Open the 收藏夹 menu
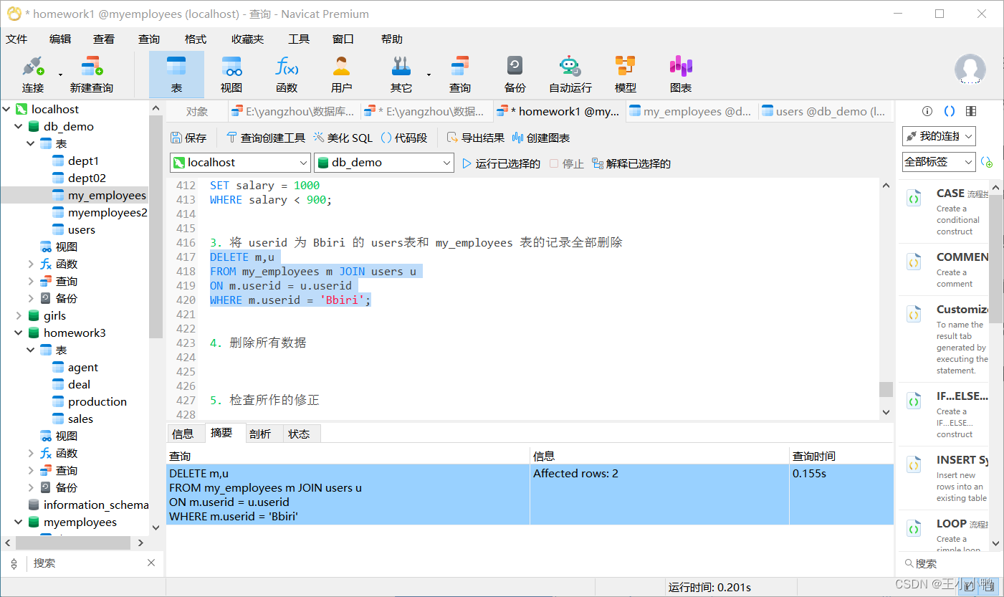 coord(247,39)
